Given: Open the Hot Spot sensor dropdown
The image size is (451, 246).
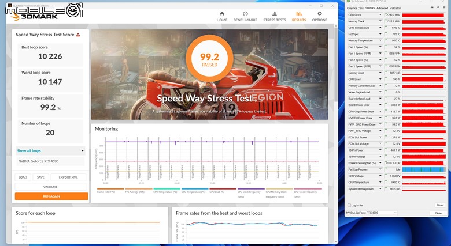Looking at the screenshot, I should (x=380, y=34).
